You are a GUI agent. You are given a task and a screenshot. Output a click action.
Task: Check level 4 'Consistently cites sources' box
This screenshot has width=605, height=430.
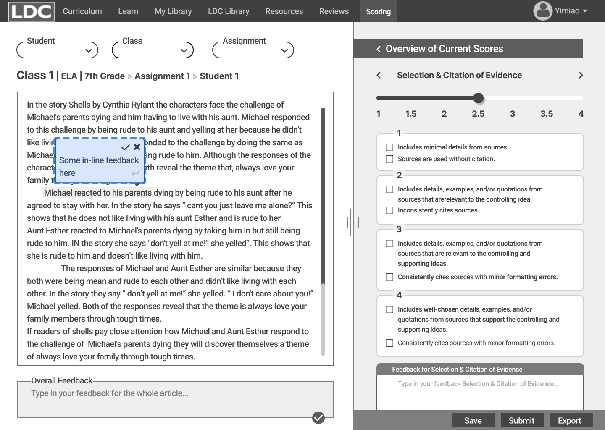389,343
